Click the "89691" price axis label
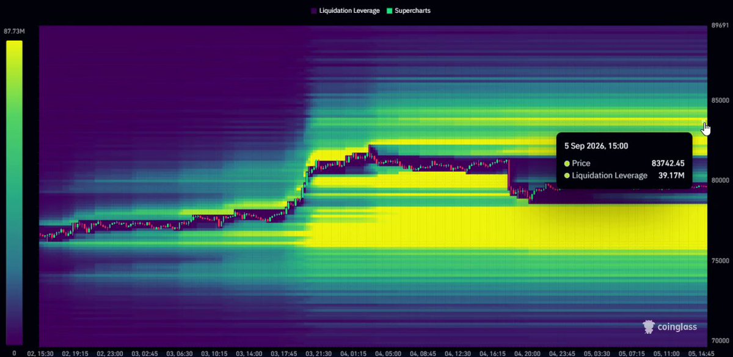This screenshot has width=733, height=357. click(x=719, y=26)
